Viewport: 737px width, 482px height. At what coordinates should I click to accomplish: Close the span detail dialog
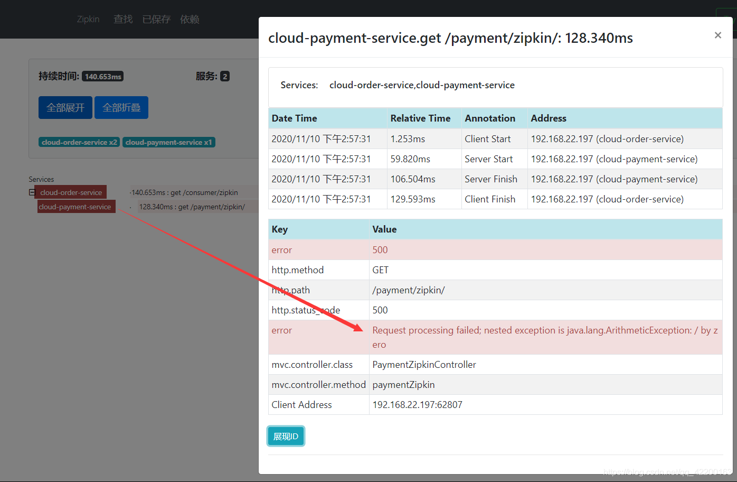[717, 35]
